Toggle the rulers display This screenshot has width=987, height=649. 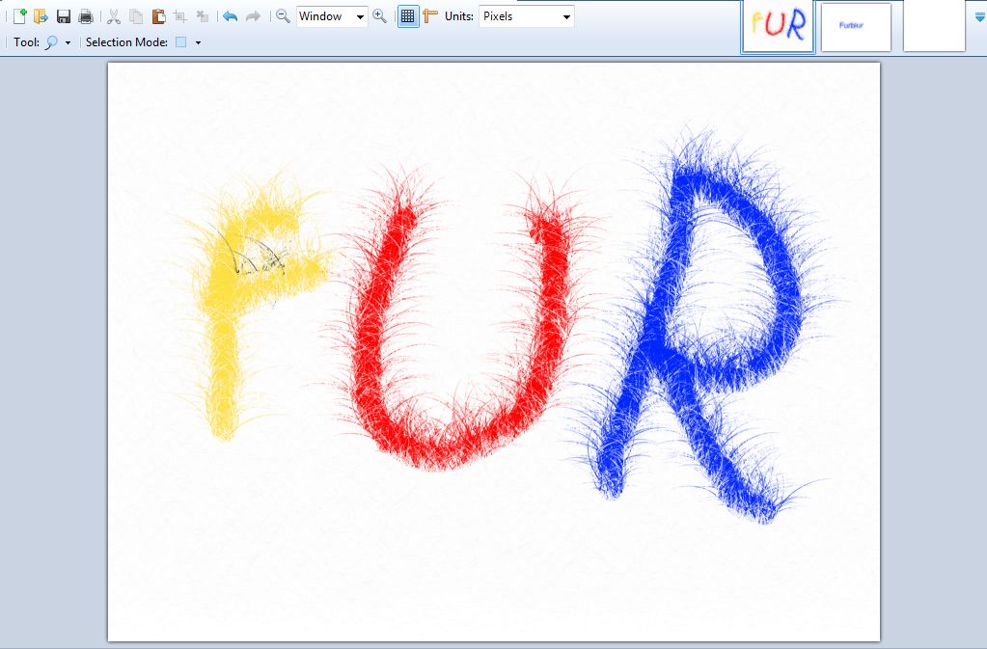pyautogui.click(x=430, y=16)
